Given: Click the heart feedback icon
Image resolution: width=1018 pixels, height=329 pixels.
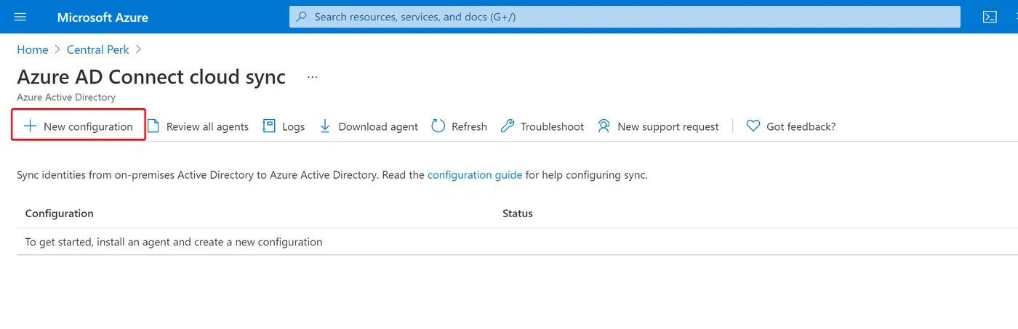Looking at the screenshot, I should pos(753,126).
